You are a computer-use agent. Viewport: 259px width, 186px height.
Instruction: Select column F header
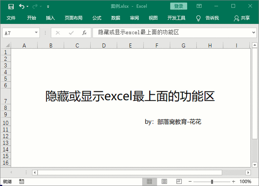(x=157, y=45)
